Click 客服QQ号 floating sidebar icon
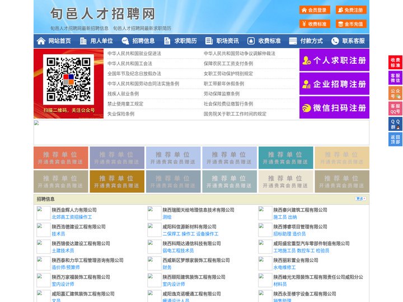This screenshot has height=302, width=403. click(x=395, y=108)
